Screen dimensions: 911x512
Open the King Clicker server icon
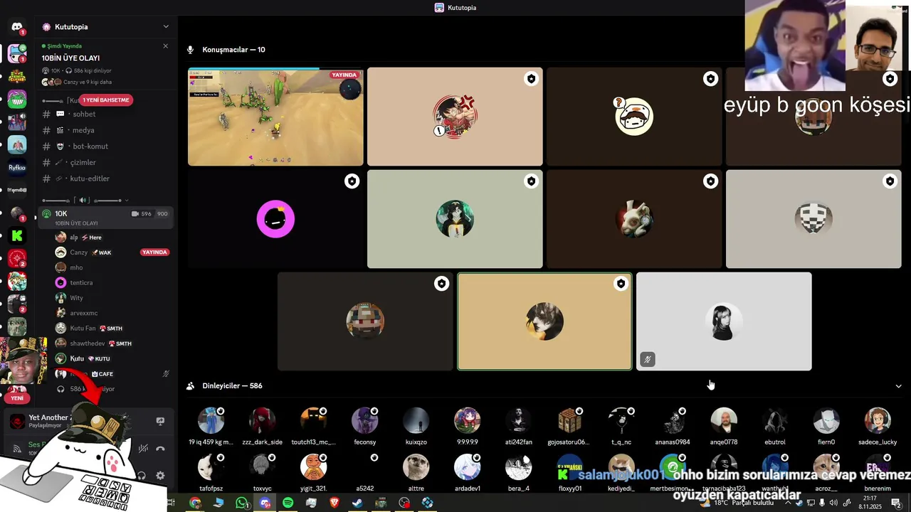click(x=17, y=76)
